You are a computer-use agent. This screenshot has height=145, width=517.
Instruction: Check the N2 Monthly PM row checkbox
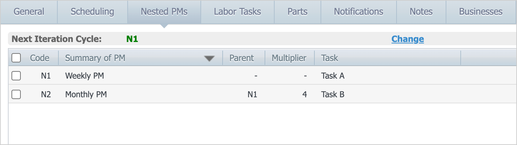16,94
